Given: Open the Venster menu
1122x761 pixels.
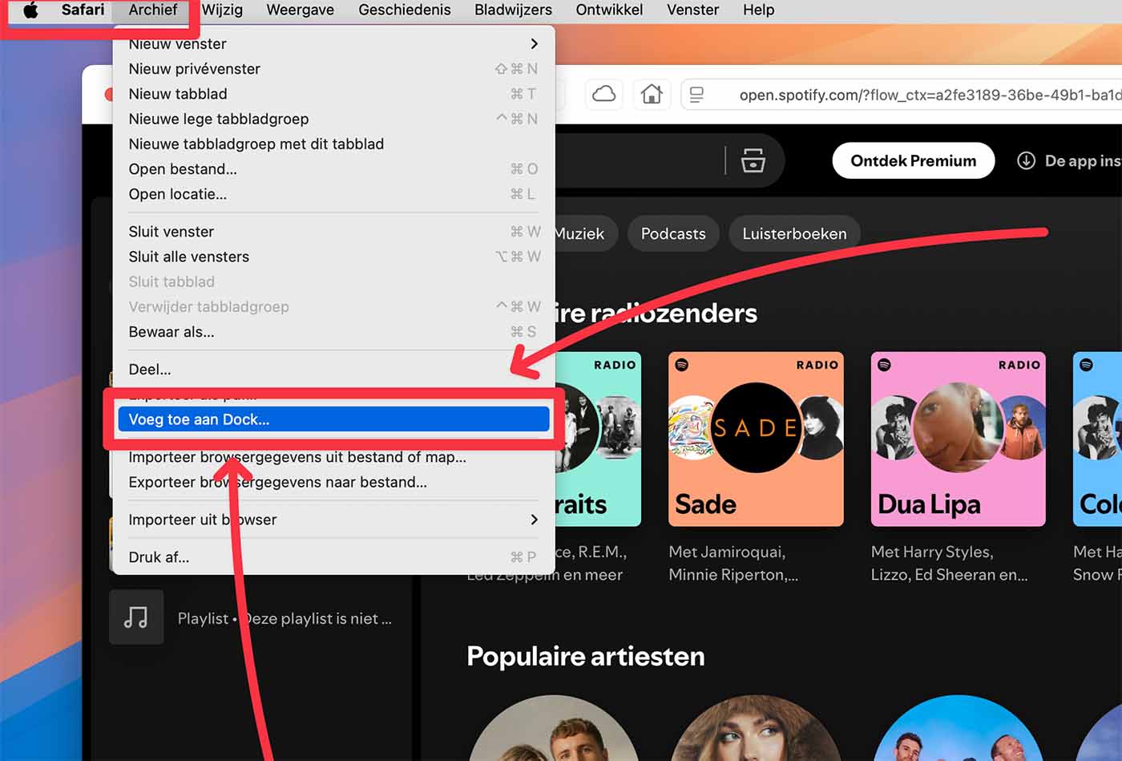Looking at the screenshot, I should pos(692,10).
